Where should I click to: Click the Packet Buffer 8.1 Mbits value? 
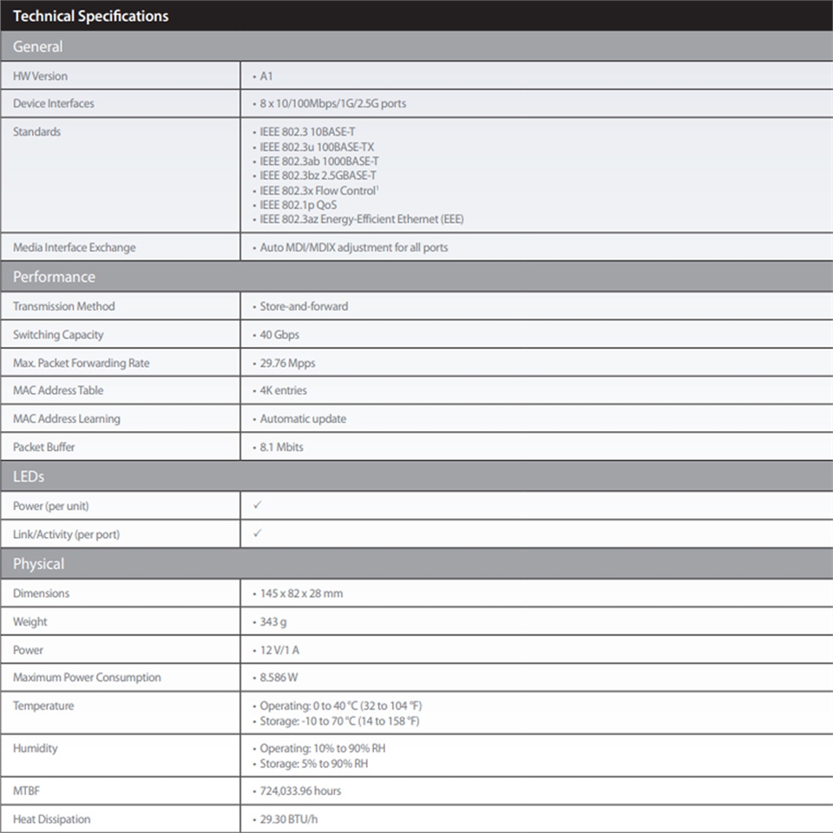[281, 448]
